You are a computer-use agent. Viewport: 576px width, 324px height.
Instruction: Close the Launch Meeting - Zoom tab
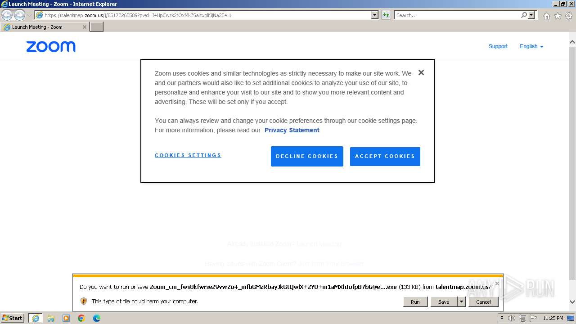[84, 27]
